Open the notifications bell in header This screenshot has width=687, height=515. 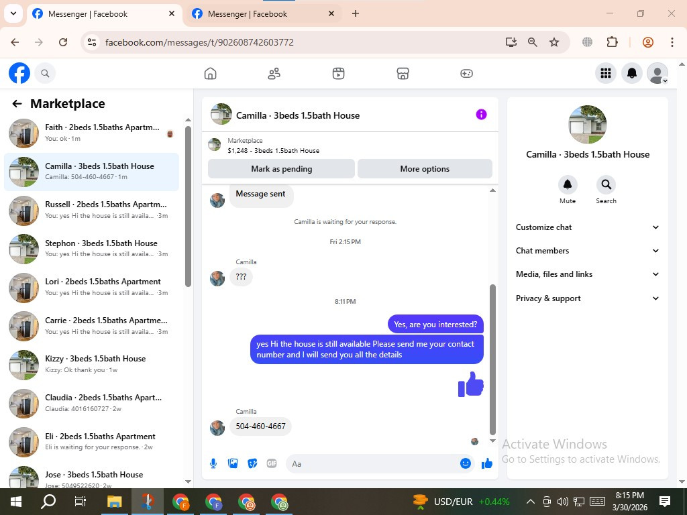[x=631, y=73]
